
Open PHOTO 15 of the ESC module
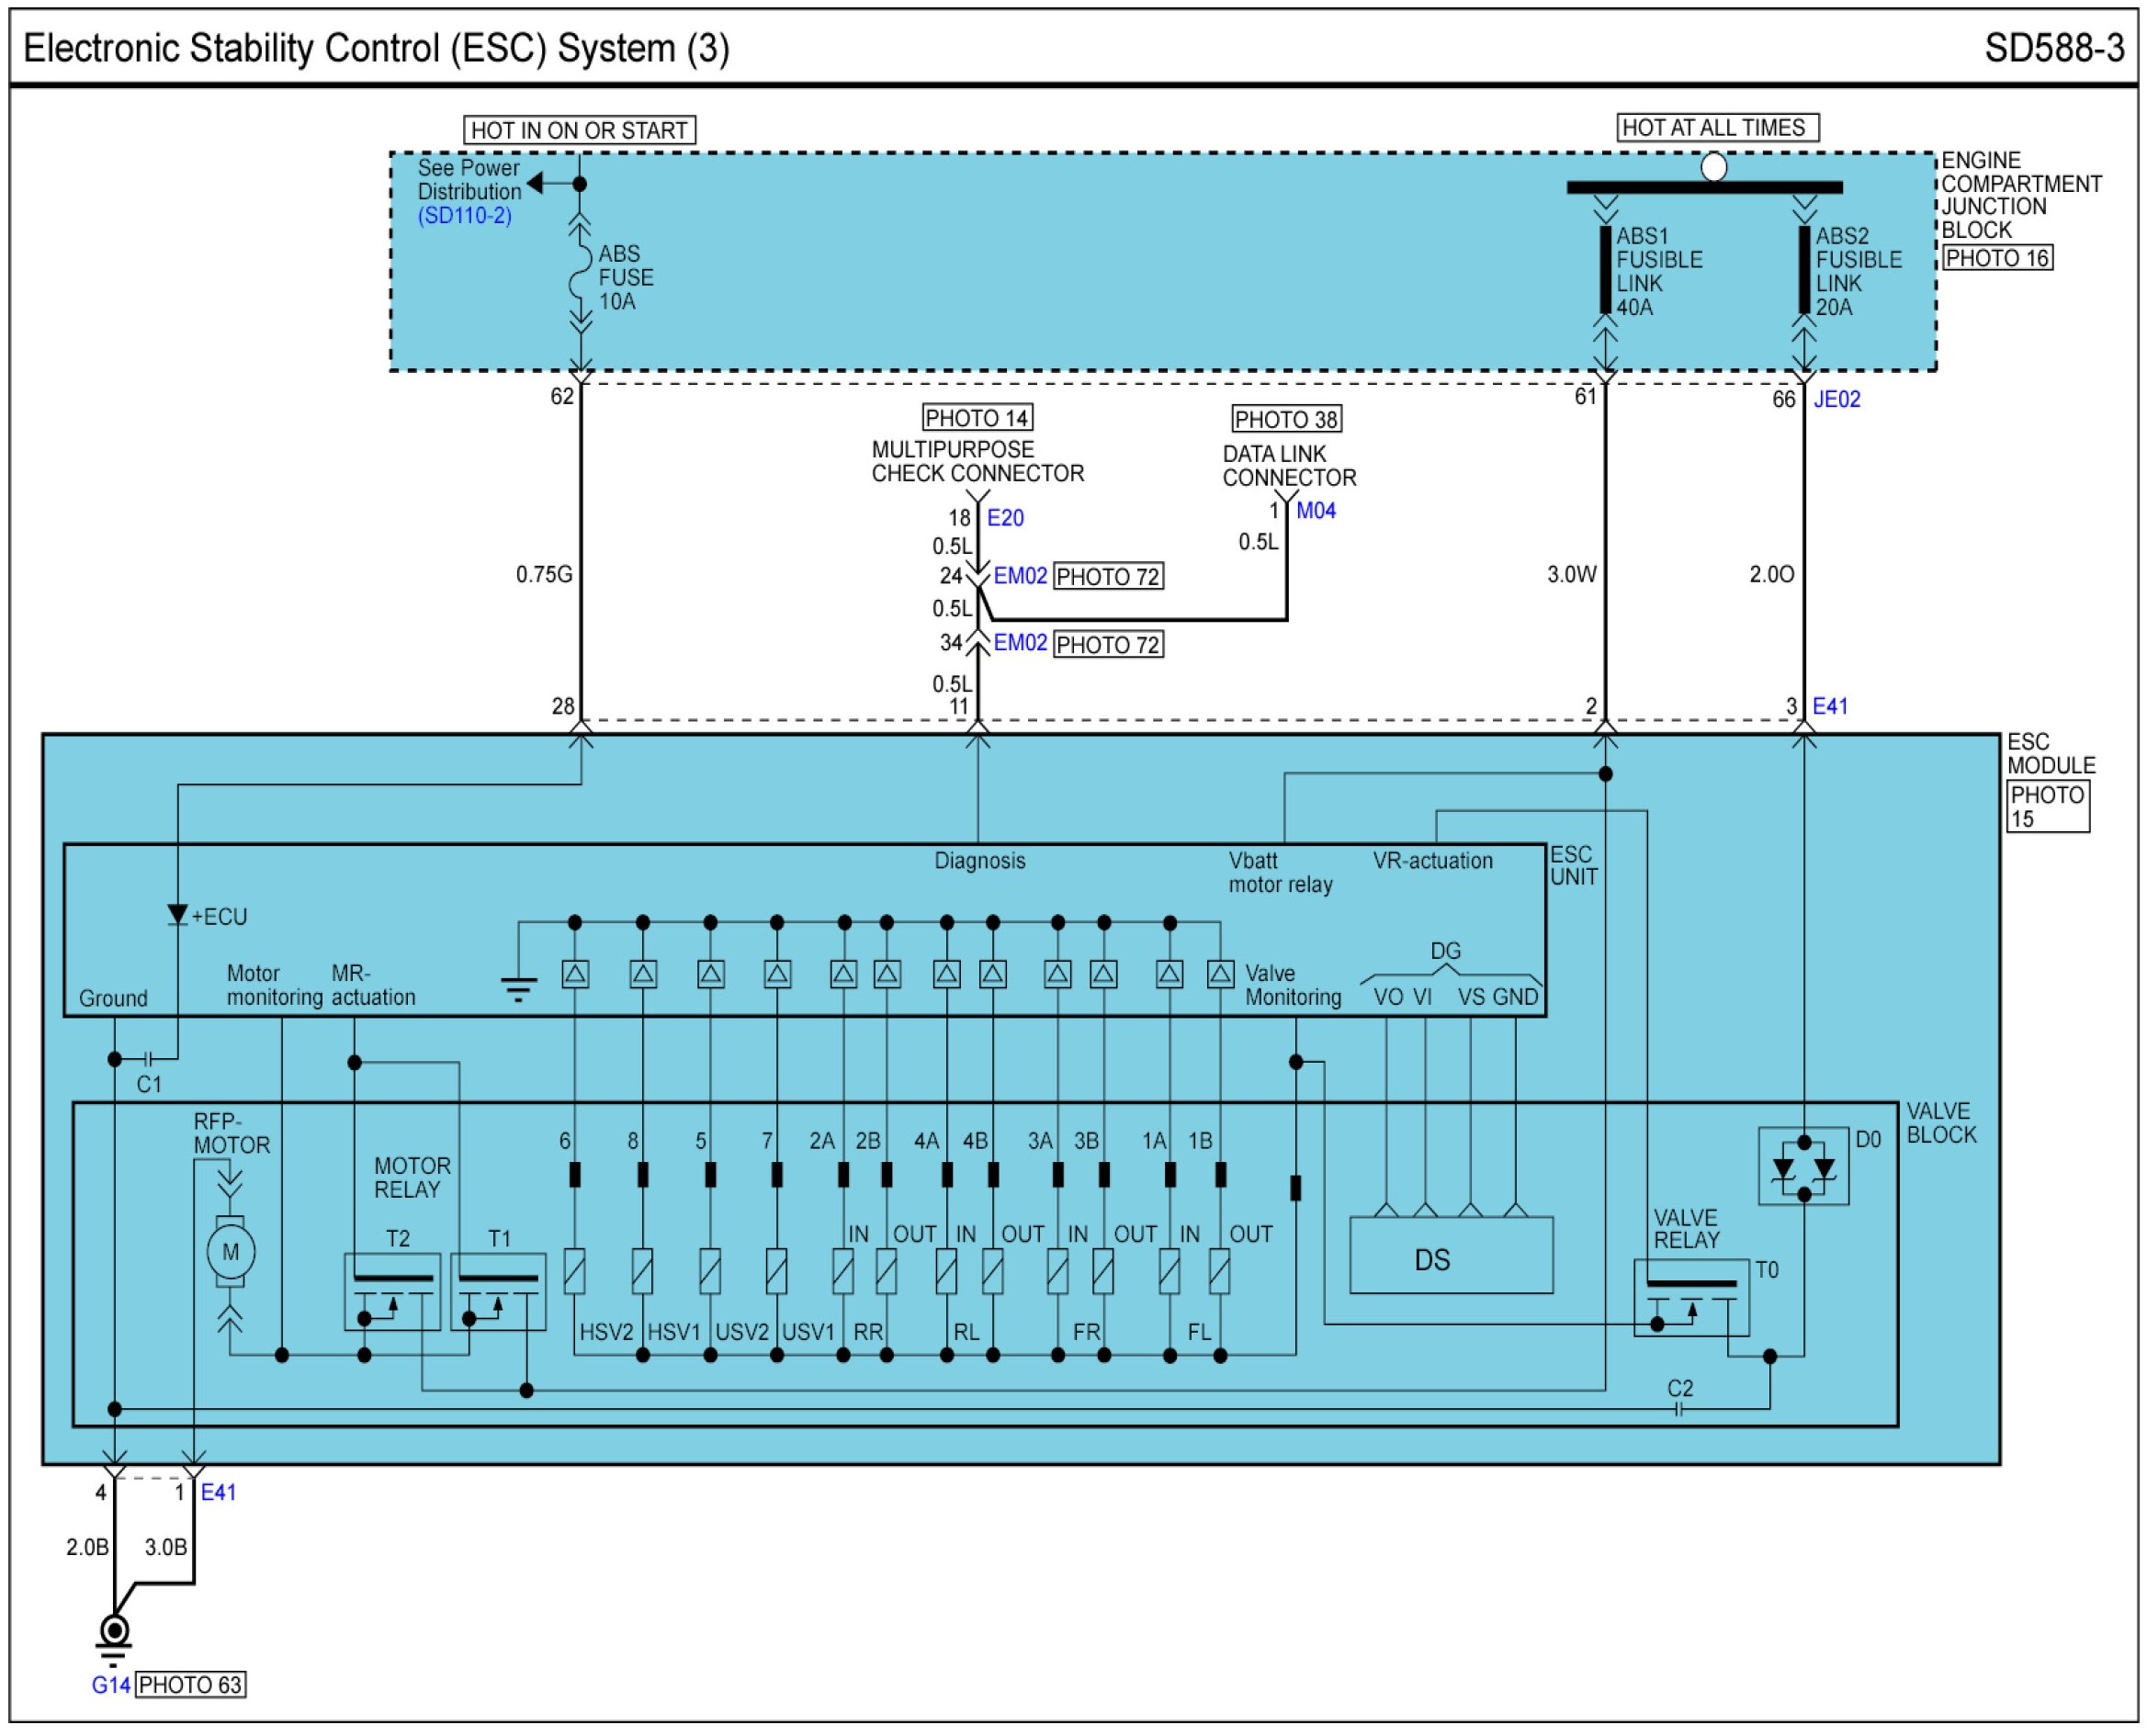point(2046,807)
